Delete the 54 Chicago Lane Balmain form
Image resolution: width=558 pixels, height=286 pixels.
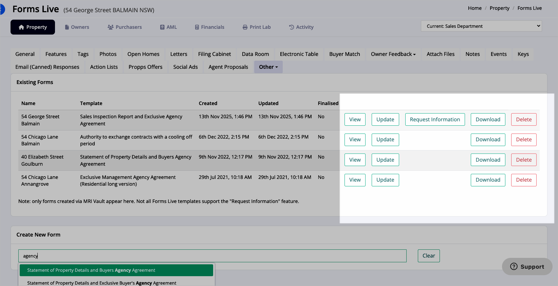(524, 140)
